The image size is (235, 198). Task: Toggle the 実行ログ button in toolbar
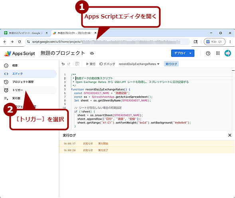click(x=171, y=64)
